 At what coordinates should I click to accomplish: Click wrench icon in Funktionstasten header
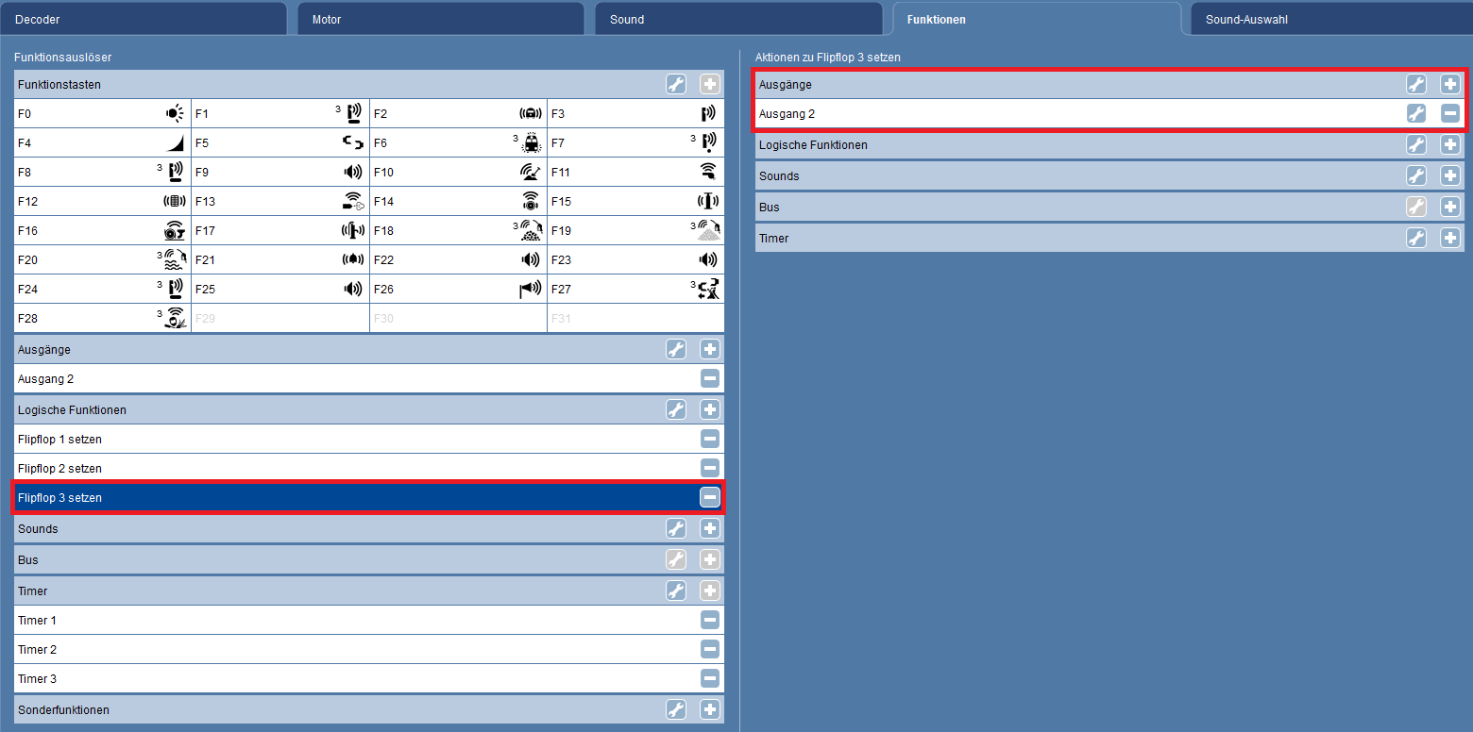coord(676,84)
